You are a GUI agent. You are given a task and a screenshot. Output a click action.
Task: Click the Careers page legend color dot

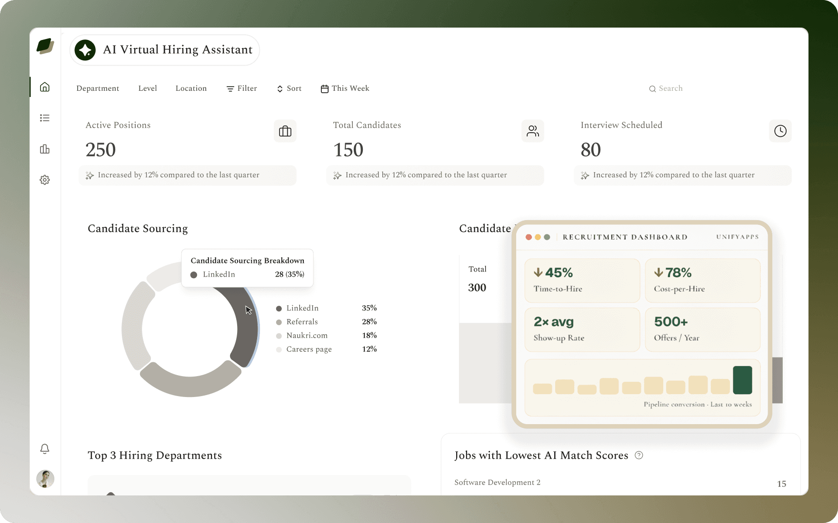[279, 350]
